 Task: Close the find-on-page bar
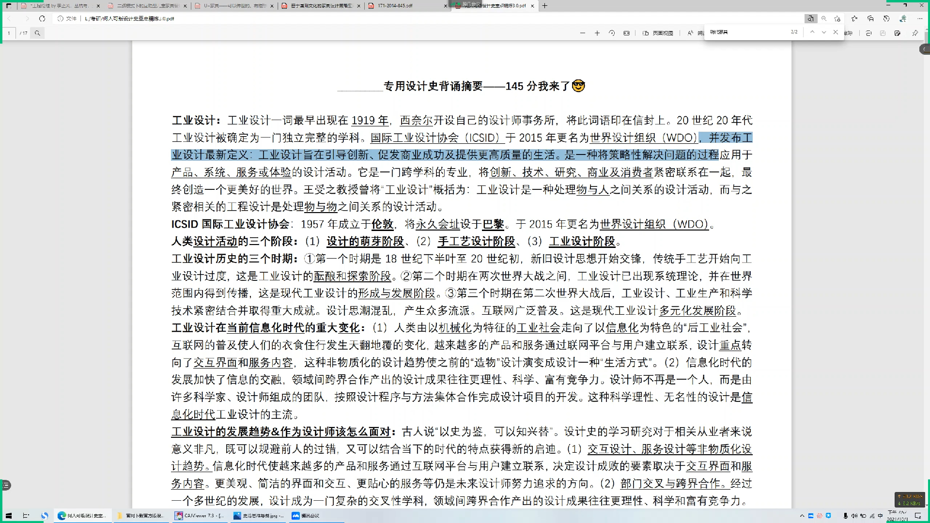(836, 32)
